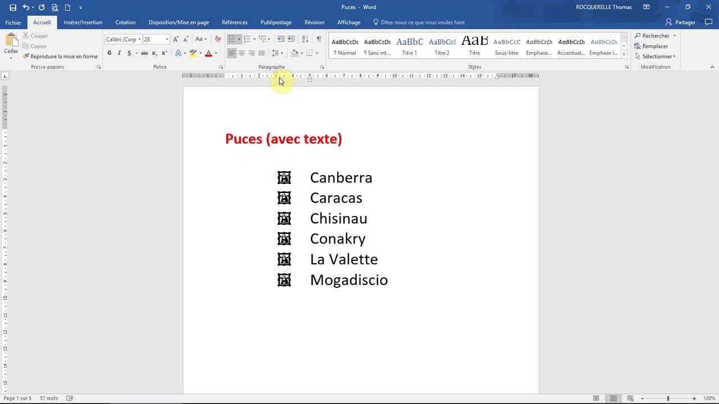
Task: Expand the bullet library dropdown arrow
Action: [239, 39]
